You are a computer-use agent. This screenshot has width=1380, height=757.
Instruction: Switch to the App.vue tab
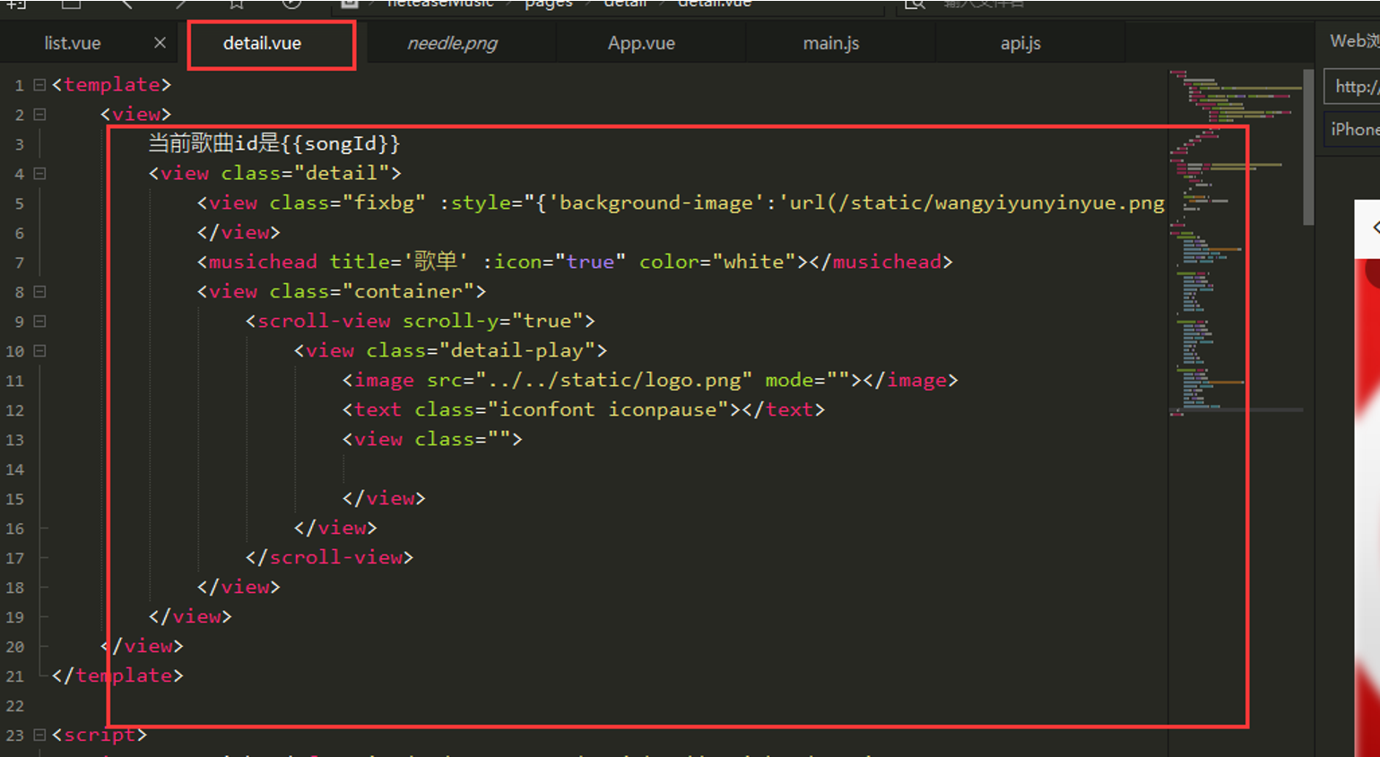pos(641,43)
